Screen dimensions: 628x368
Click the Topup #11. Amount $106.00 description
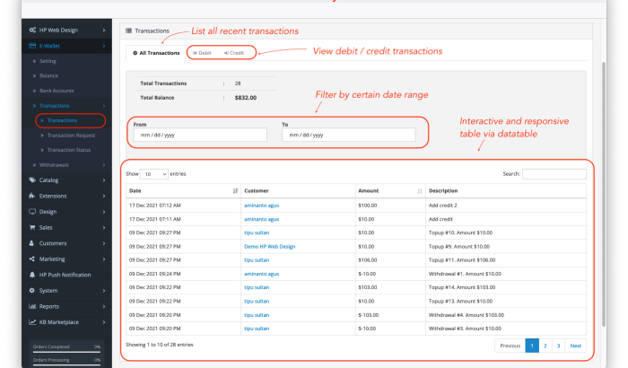pos(462,260)
